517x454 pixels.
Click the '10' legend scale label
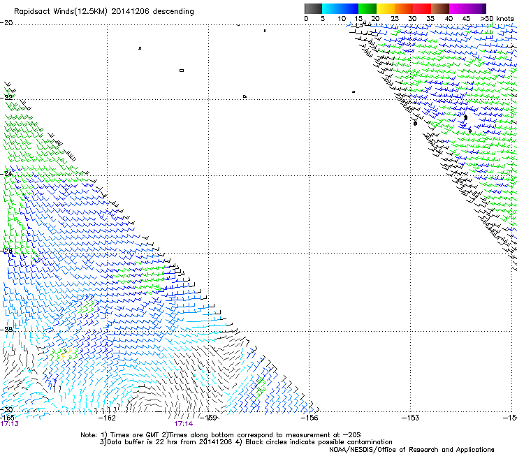(x=342, y=19)
